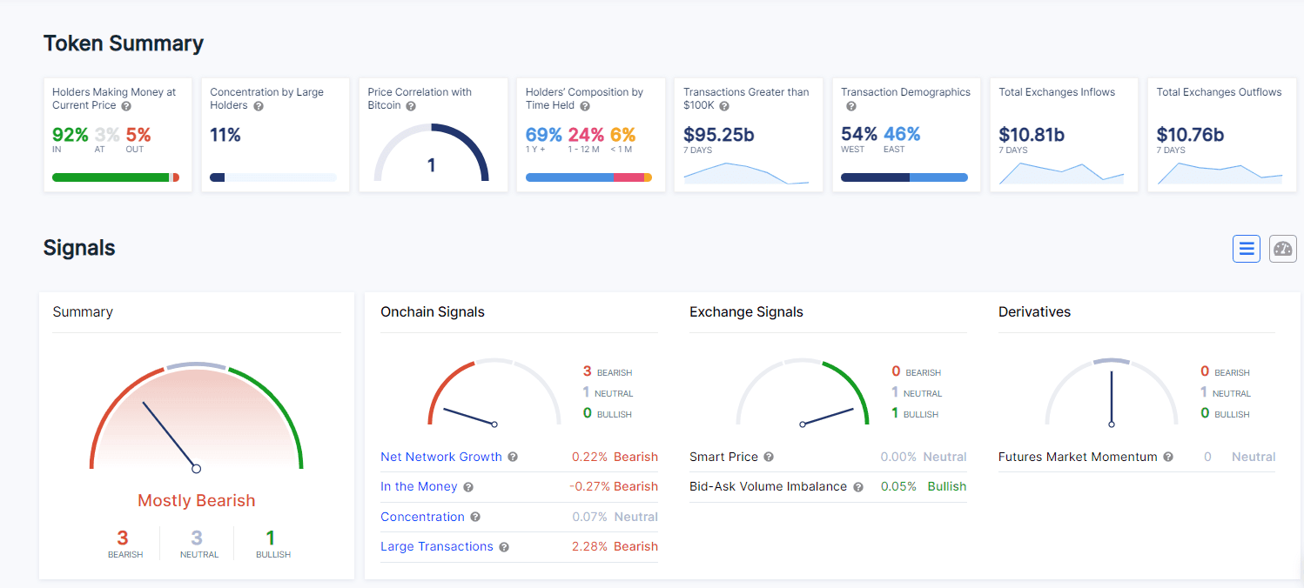Click help icon beside Net Network Growth

513,458
